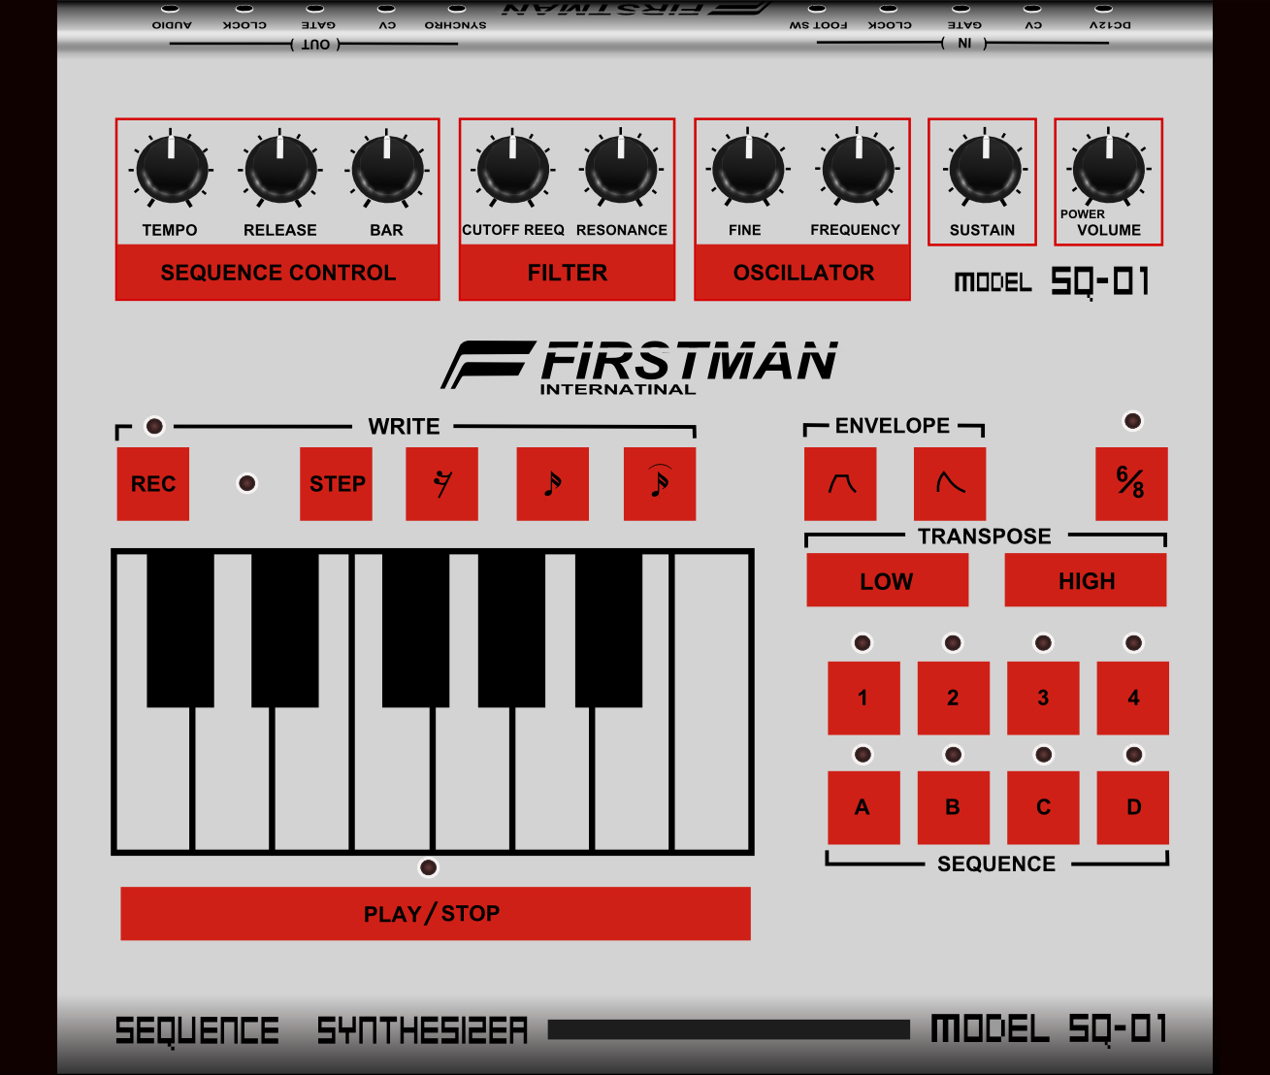Select sequence bank D
This screenshot has width=1270, height=1075.
point(1133,807)
